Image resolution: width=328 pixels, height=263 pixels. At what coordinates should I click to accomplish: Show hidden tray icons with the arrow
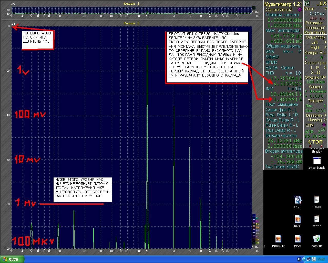point(304,259)
